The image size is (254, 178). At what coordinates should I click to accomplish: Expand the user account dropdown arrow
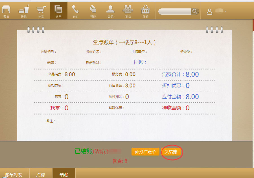click(225, 12)
